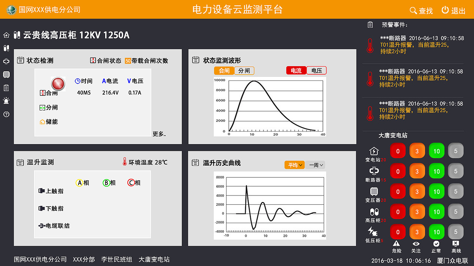Open the high-voltage cabinet icon in left sidebar
474x266 pixels.
pyautogui.click(x=6, y=48)
